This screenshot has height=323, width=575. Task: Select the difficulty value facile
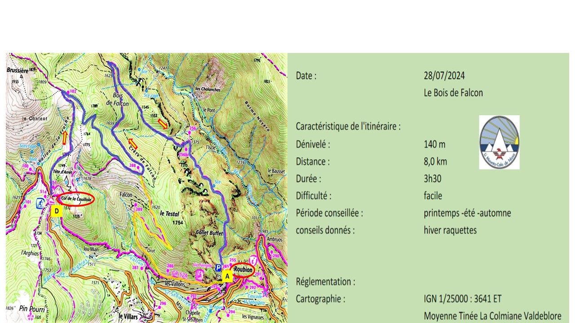pos(433,196)
